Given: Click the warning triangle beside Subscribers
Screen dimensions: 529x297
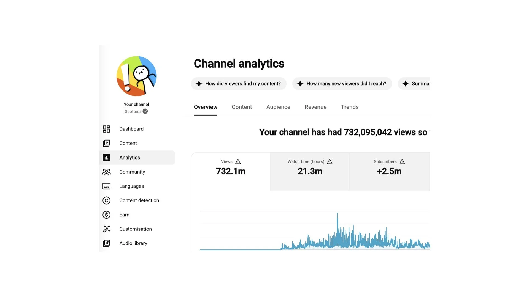Looking at the screenshot, I should (402, 161).
